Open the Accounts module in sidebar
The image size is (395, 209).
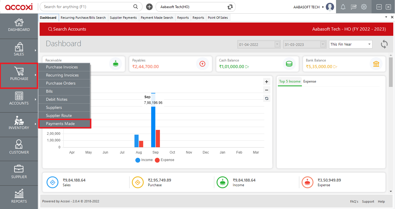point(19,99)
